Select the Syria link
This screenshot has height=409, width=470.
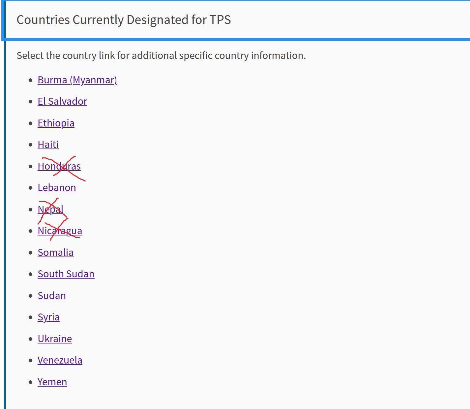coord(48,317)
